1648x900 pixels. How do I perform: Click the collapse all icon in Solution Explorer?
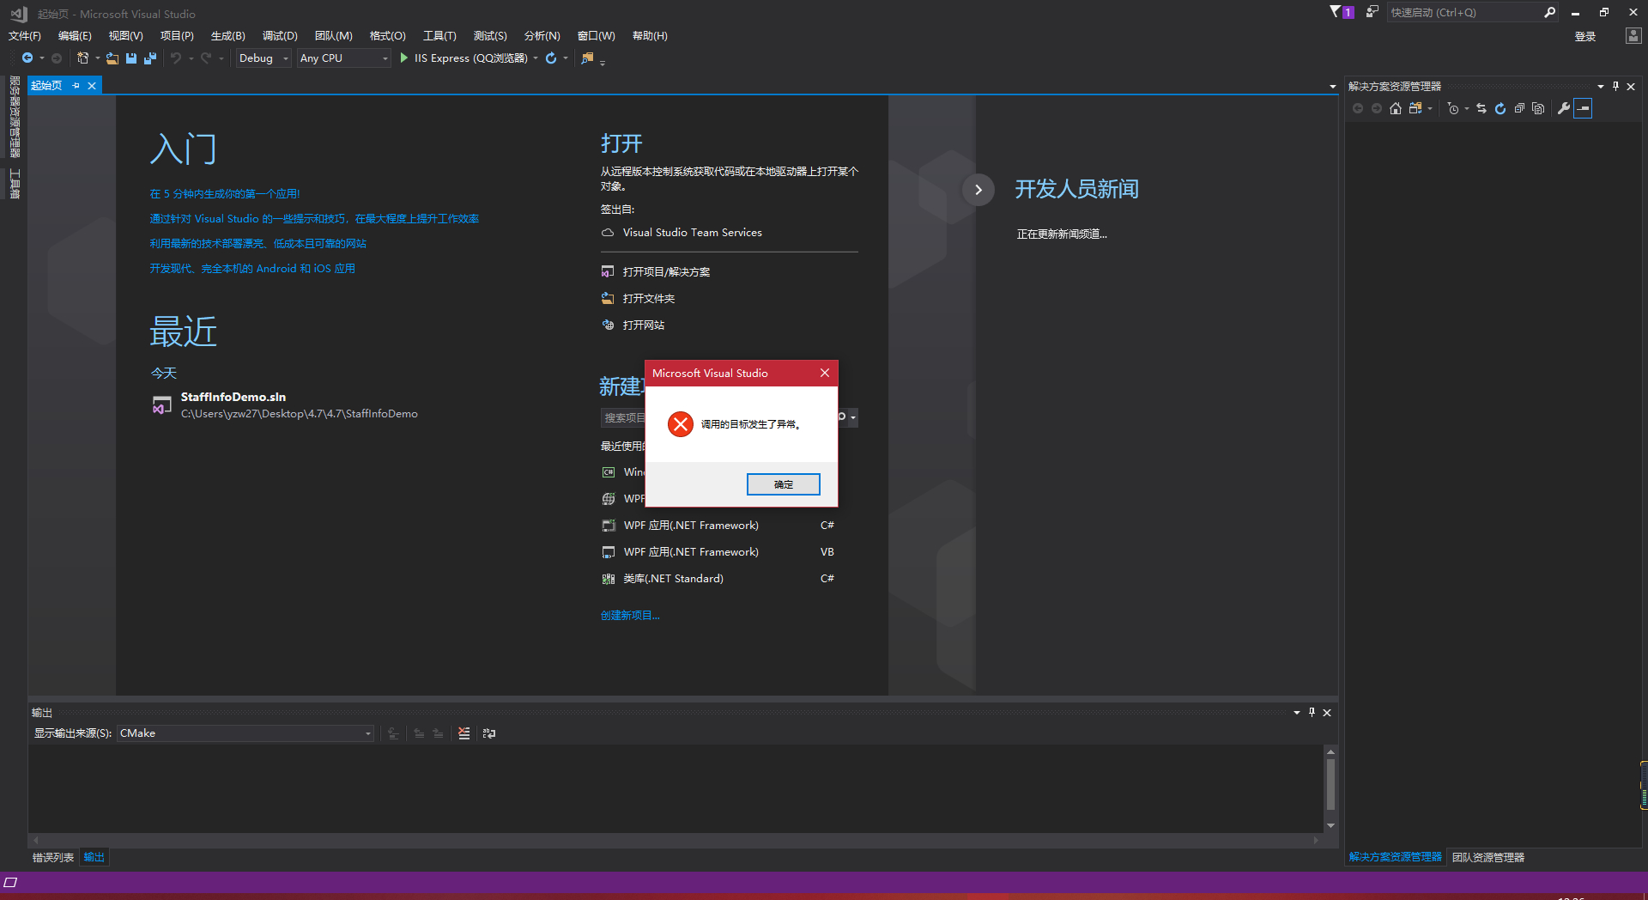coord(1519,108)
